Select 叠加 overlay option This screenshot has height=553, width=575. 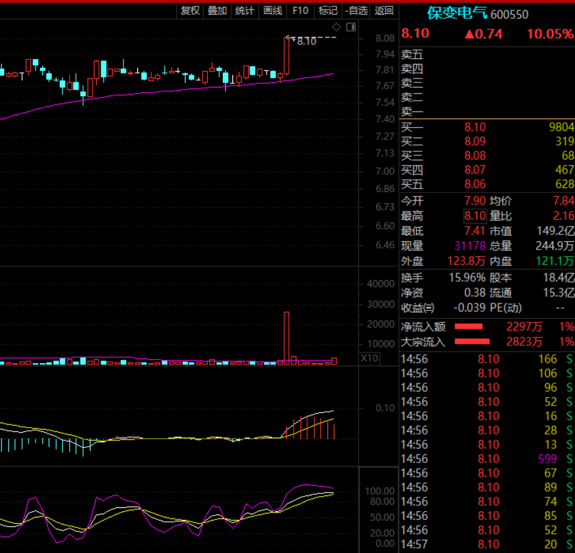point(217,11)
